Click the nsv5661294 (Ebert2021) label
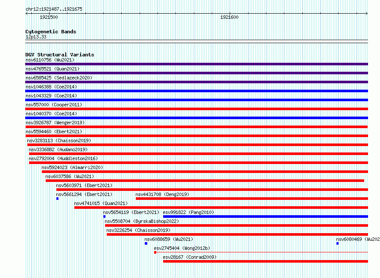The height and width of the screenshot is (278, 380). [84, 194]
